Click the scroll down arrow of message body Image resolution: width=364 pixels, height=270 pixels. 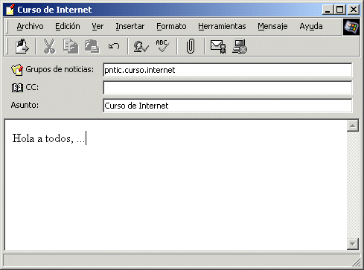coord(353,244)
